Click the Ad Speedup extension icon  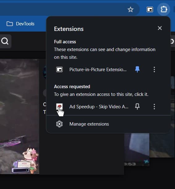(60, 106)
